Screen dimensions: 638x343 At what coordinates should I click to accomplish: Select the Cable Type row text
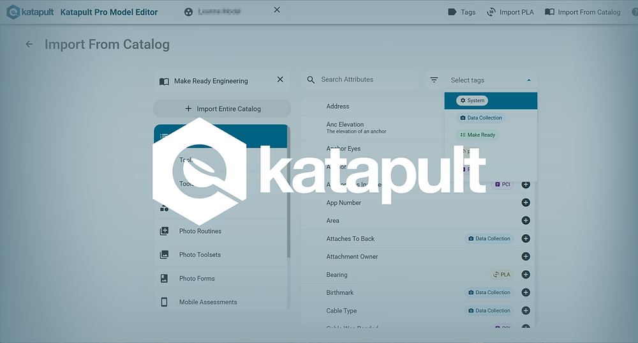click(341, 310)
